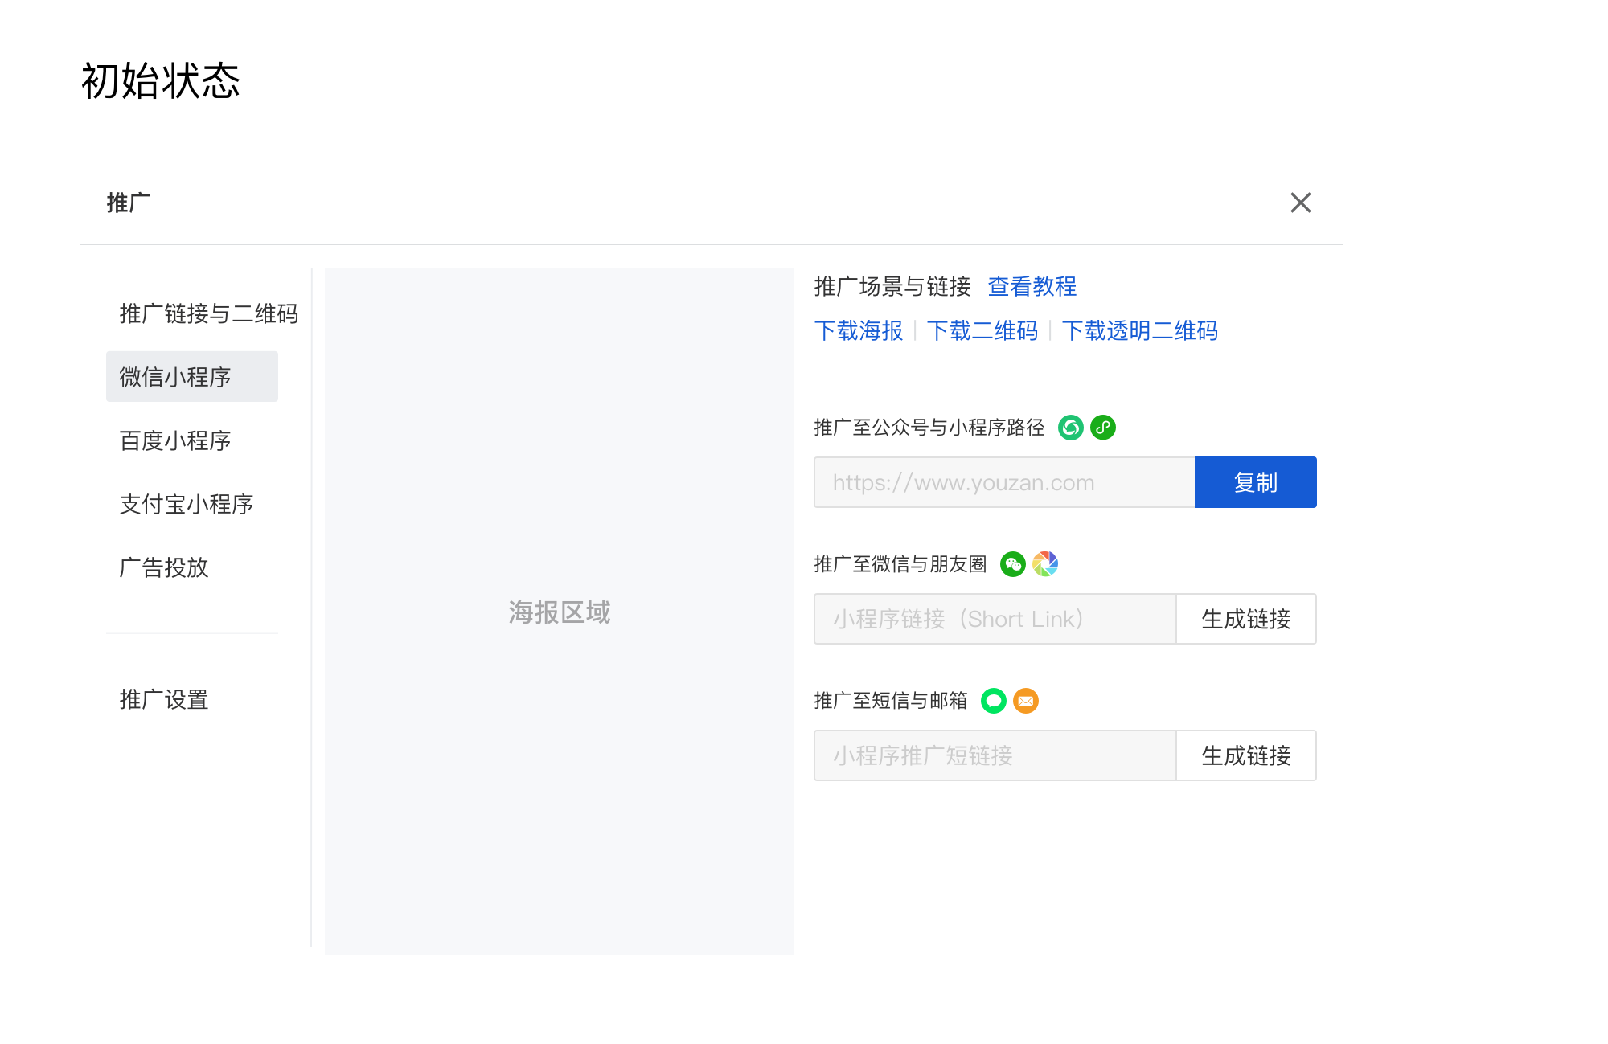Close the 推广 dialog with X icon
The height and width of the screenshot is (1044, 1608).
(1300, 203)
